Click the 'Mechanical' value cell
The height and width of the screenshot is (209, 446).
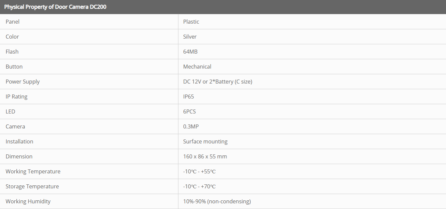click(x=197, y=67)
